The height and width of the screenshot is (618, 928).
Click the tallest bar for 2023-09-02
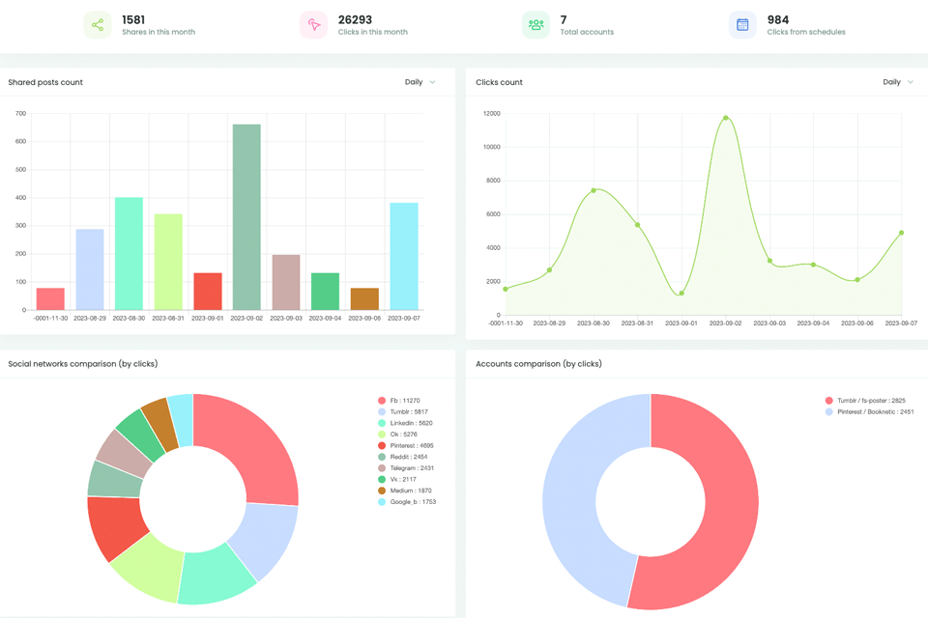click(x=246, y=217)
